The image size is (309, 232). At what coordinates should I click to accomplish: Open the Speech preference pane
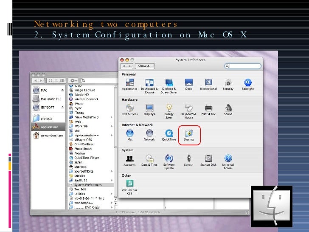coord(188,160)
